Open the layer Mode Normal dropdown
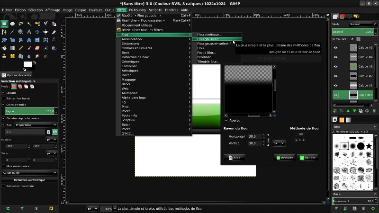This screenshot has width=379, height=213. [363, 24]
